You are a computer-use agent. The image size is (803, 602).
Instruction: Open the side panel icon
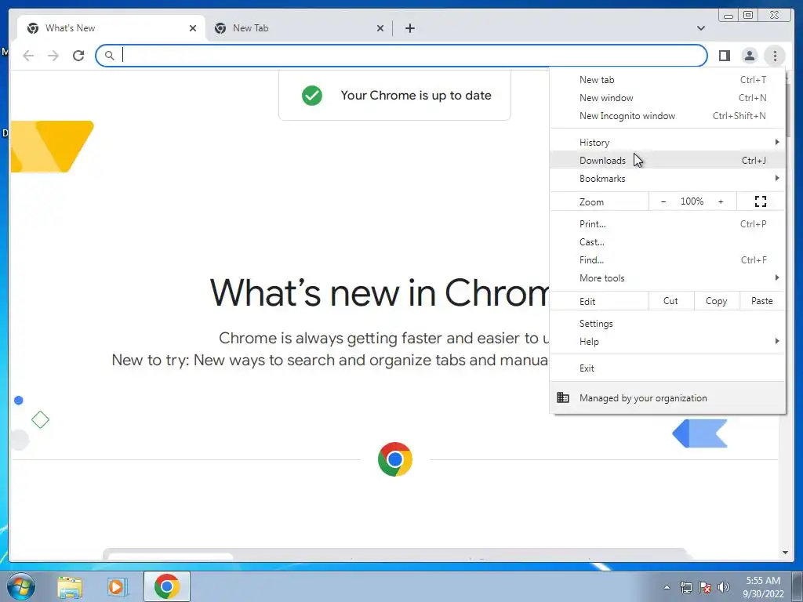point(724,56)
